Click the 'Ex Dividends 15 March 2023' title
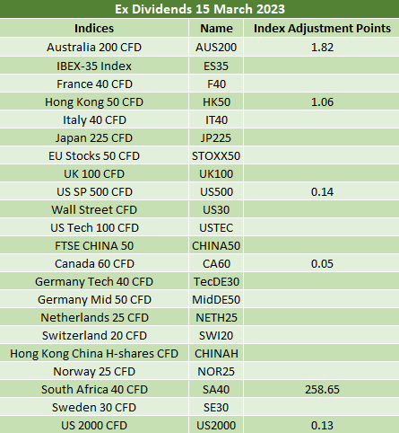The width and height of the screenshot is (399, 433). [x=200, y=9]
